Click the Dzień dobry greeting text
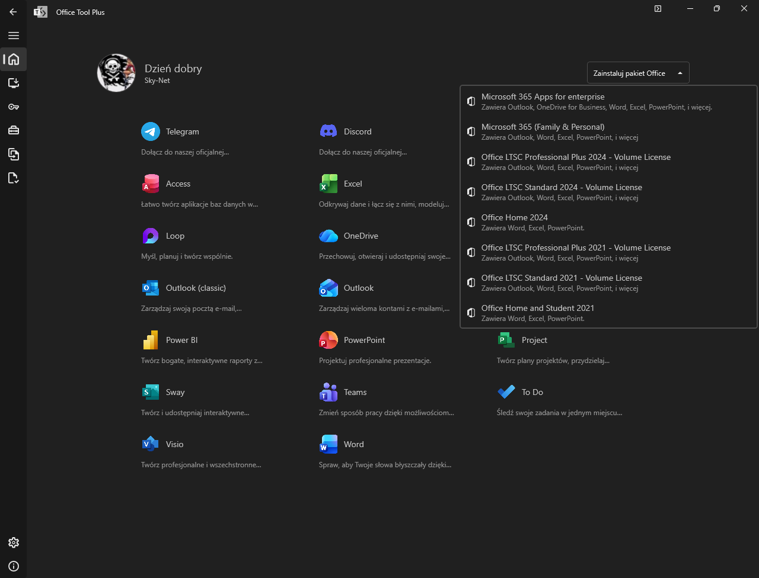 [x=173, y=68]
